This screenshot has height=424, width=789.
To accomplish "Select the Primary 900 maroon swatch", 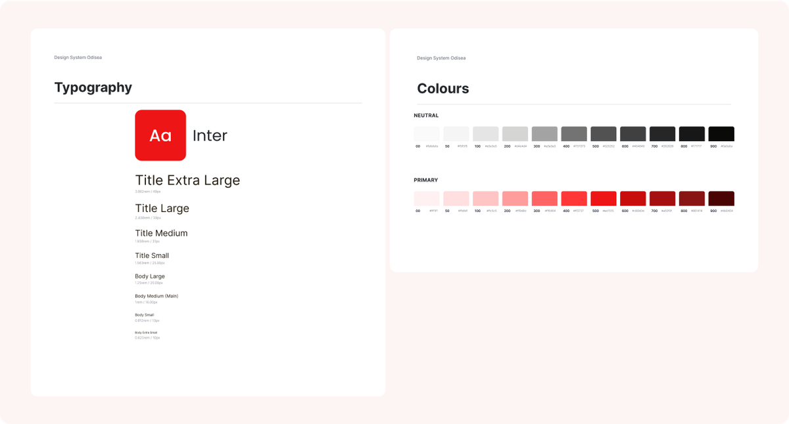I will [x=721, y=198].
